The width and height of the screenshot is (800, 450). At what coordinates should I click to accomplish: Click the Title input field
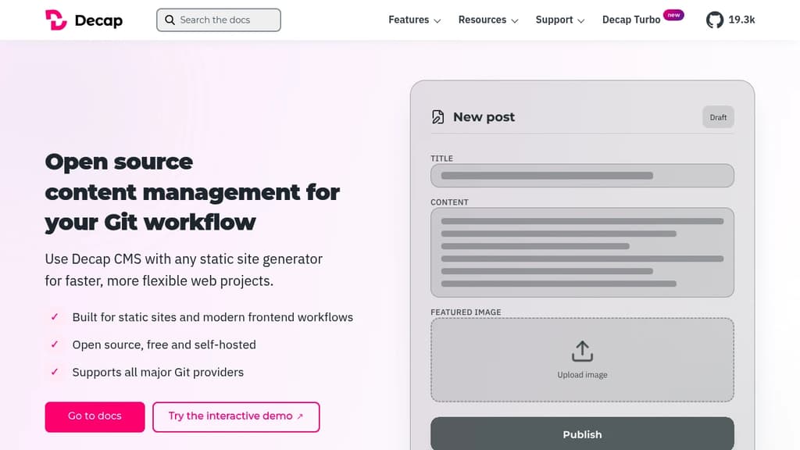[x=582, y=176]
